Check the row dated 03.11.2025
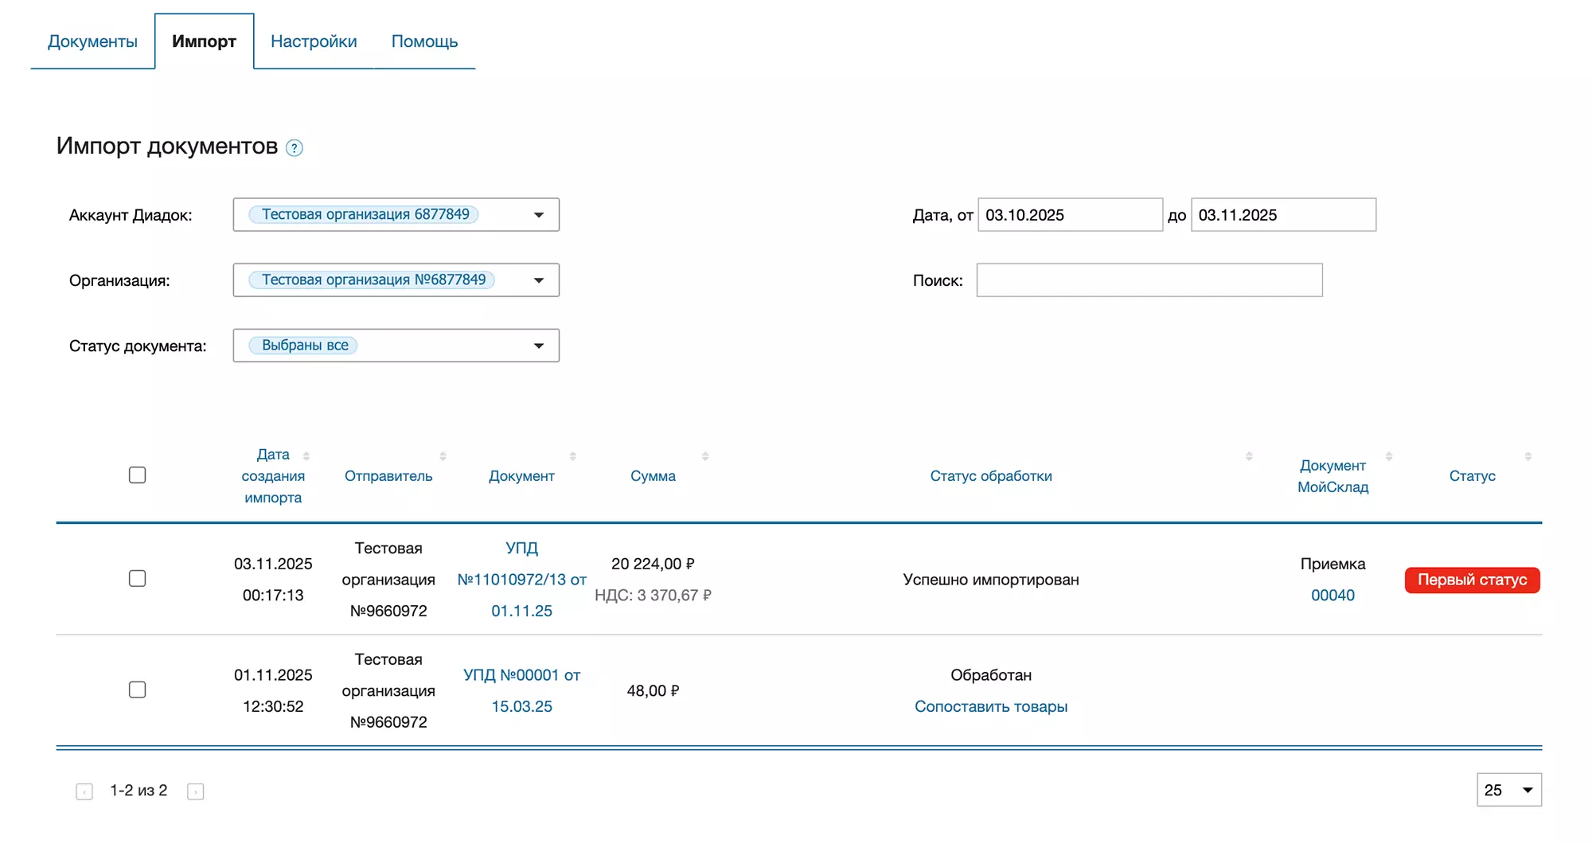 coord(138,579)
